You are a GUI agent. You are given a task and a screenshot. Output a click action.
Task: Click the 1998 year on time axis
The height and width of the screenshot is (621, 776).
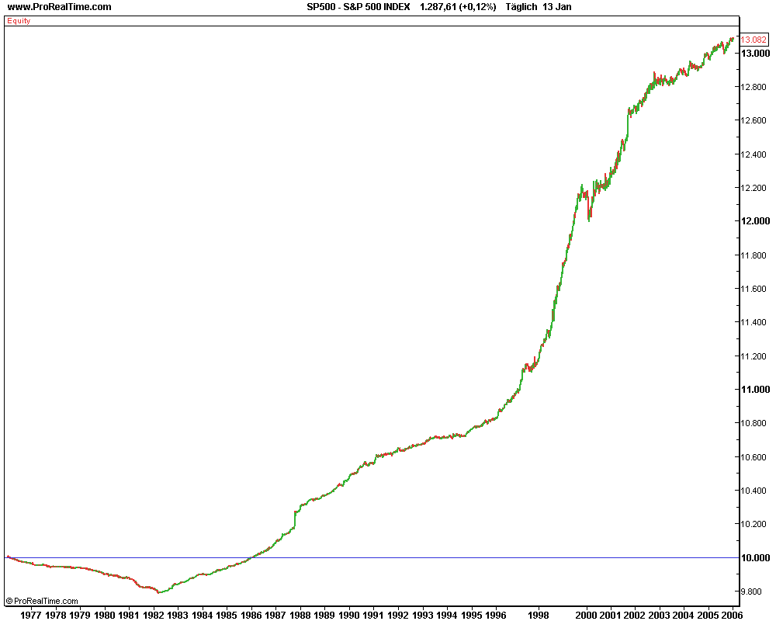539,616
